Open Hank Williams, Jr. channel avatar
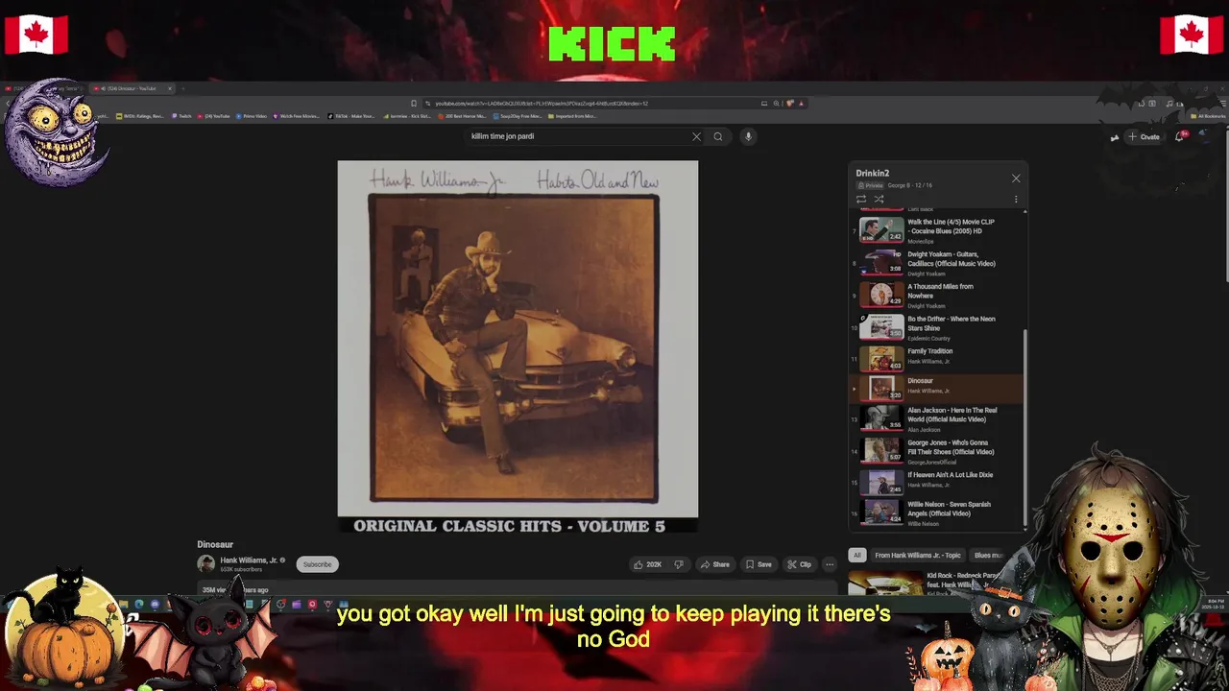The image size is (1229, 691). pyautogui.click(x=205, y=564)
